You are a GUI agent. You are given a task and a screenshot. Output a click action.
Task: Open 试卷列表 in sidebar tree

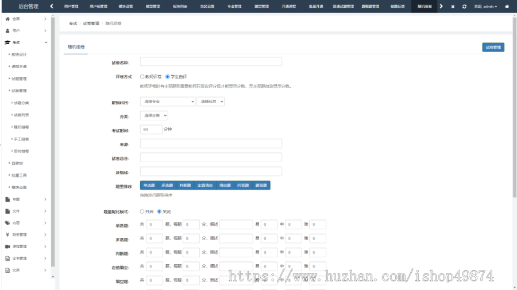tap(21, 115)
